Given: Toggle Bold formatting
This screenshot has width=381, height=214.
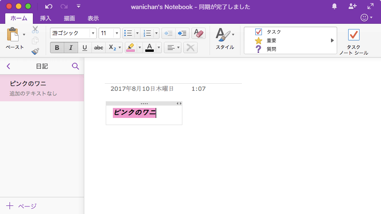Looking at the screenshot, I should [x=57, y=48].
